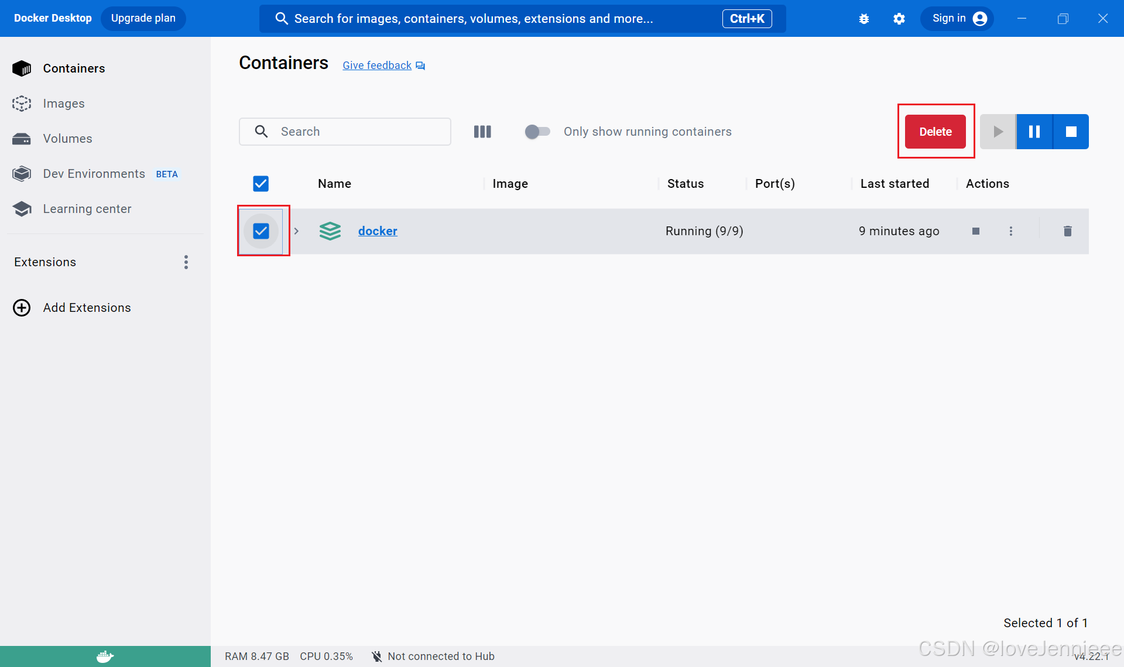Delete docker row using trash icon
This screenshot has width=1124, height=667.
click(x=1067, y=231)
